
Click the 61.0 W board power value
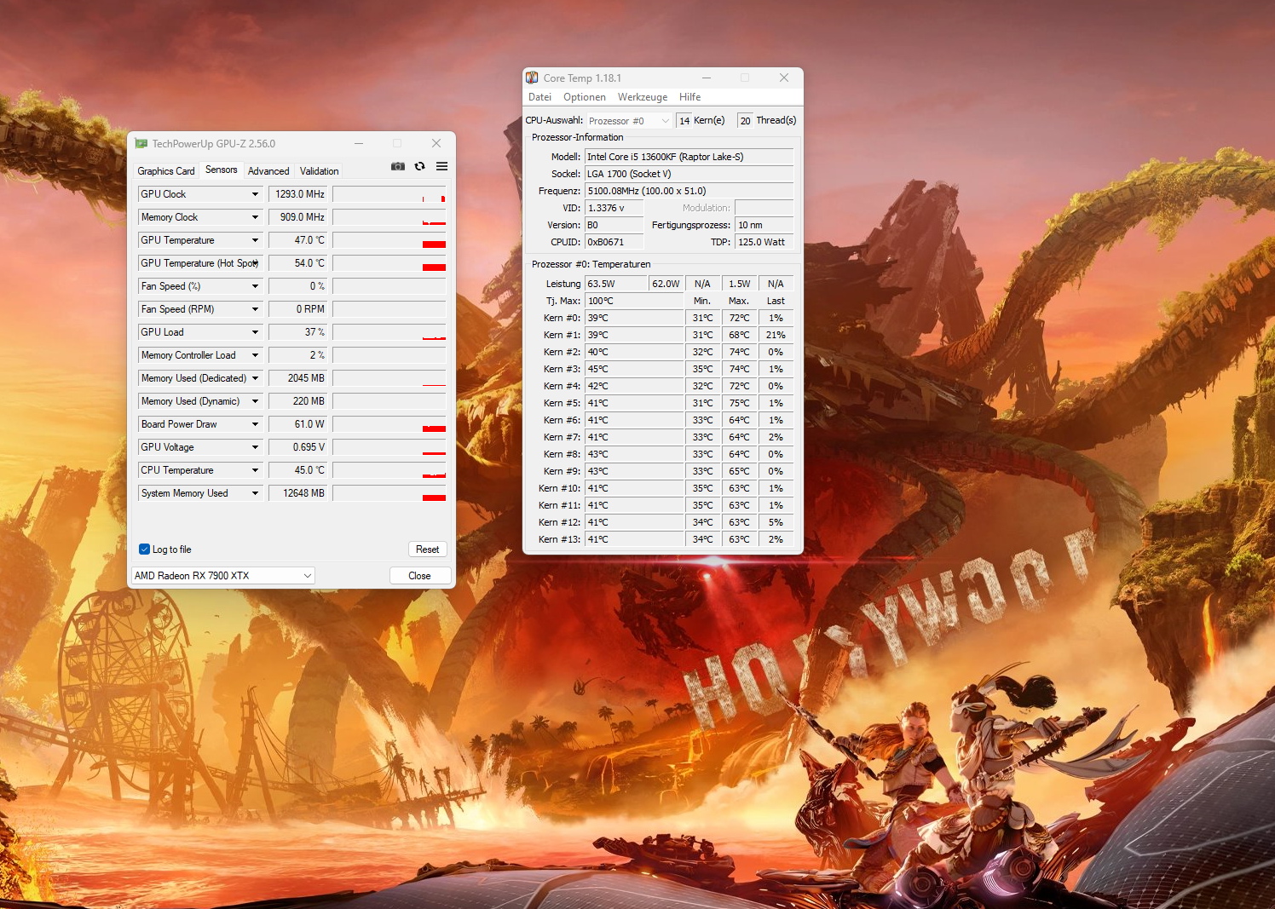click(x=297, y=424)
